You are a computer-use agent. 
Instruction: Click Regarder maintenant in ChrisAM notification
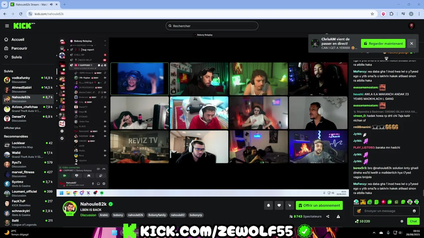(x=383, y=43)
